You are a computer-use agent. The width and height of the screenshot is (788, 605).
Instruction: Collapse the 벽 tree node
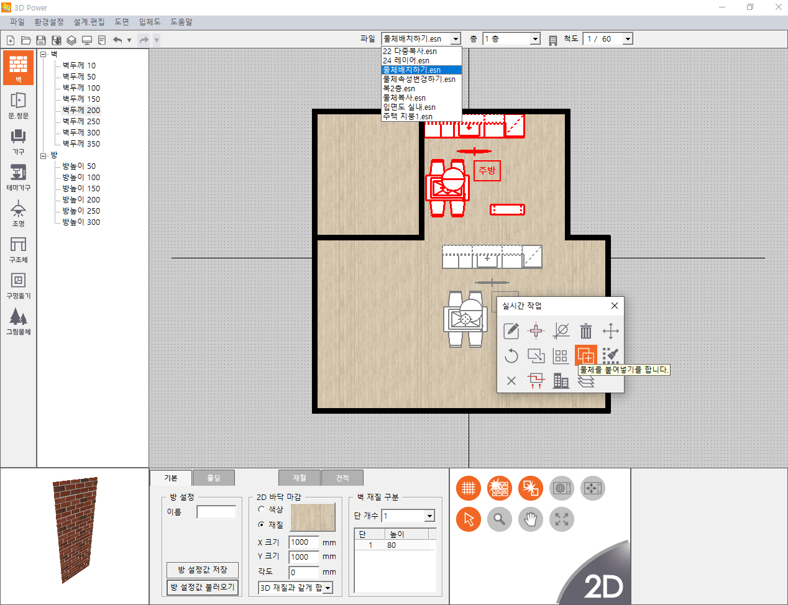pyautogui.click(x=44, y=55)
